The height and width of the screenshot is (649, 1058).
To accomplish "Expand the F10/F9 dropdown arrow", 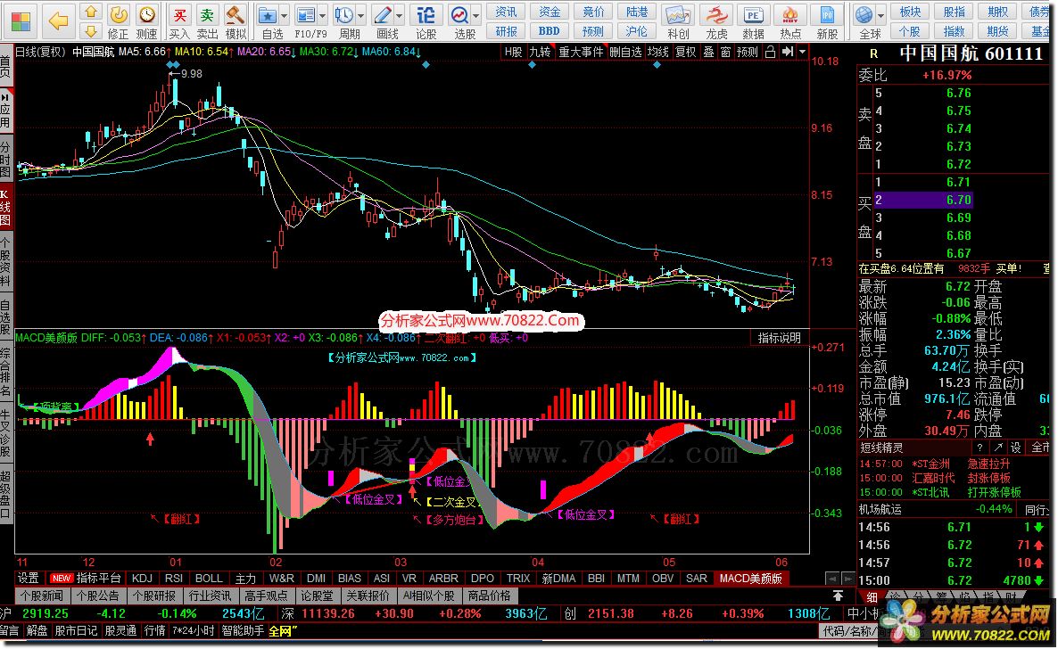I will pyautogui.click(x=323, y=15).
